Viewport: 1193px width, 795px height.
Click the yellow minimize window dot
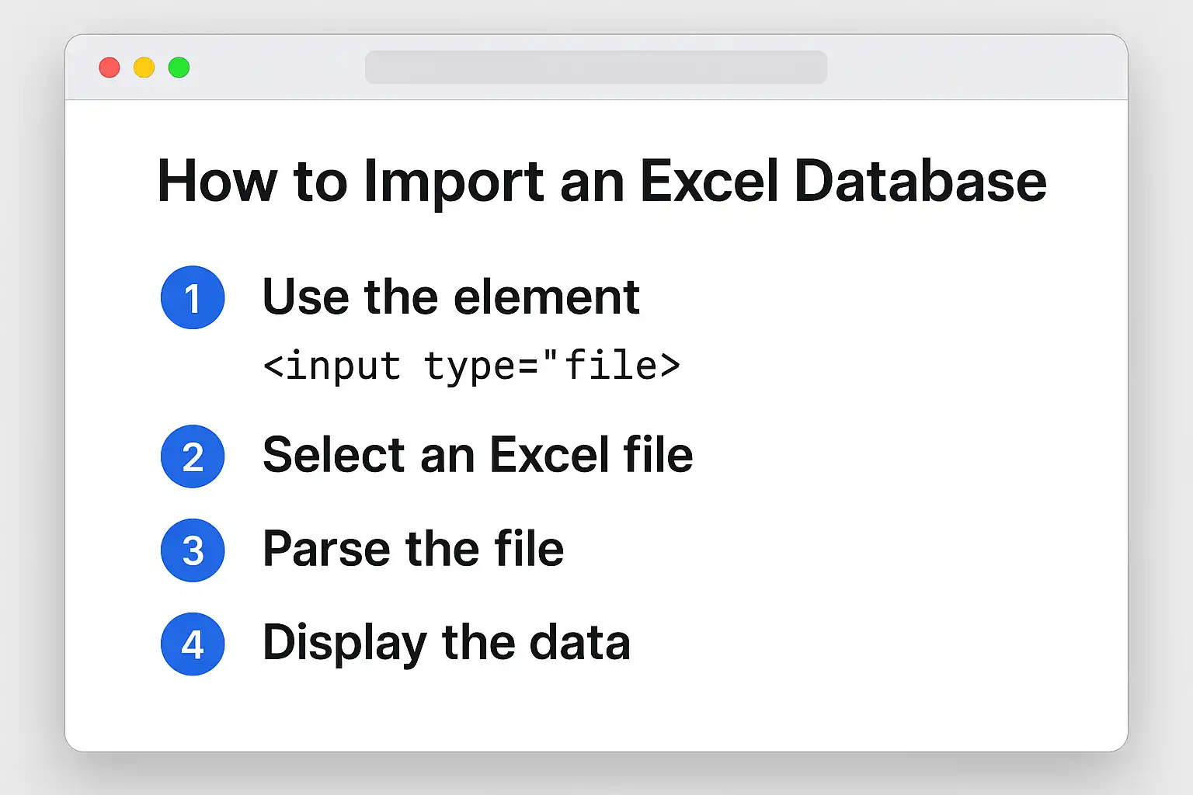point(144,68)
